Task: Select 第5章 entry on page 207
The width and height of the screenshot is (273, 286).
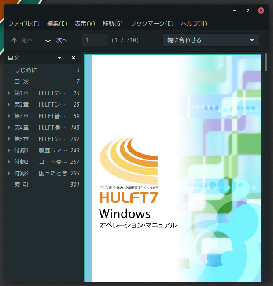Action: coord(43,139)
